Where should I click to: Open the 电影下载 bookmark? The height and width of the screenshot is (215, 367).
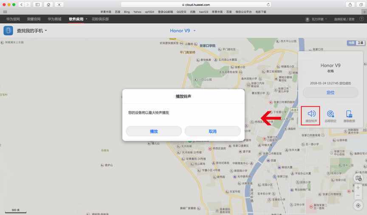(261, 12)
